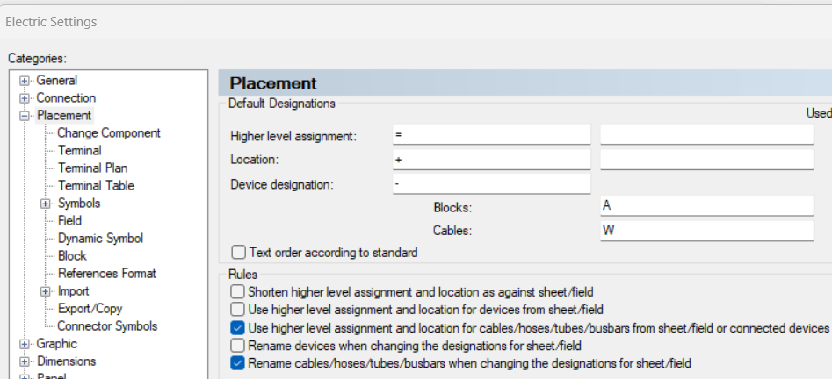Open the References Format page
This screenshot has width=832, height=379.
(x=106, y=274)
